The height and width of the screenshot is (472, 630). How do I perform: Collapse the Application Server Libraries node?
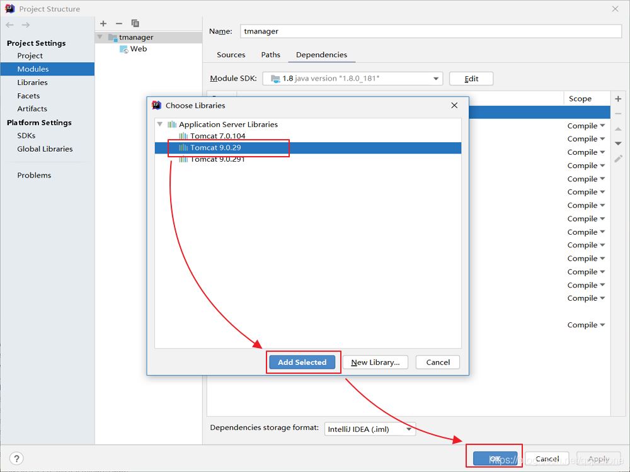click(160, 125)
